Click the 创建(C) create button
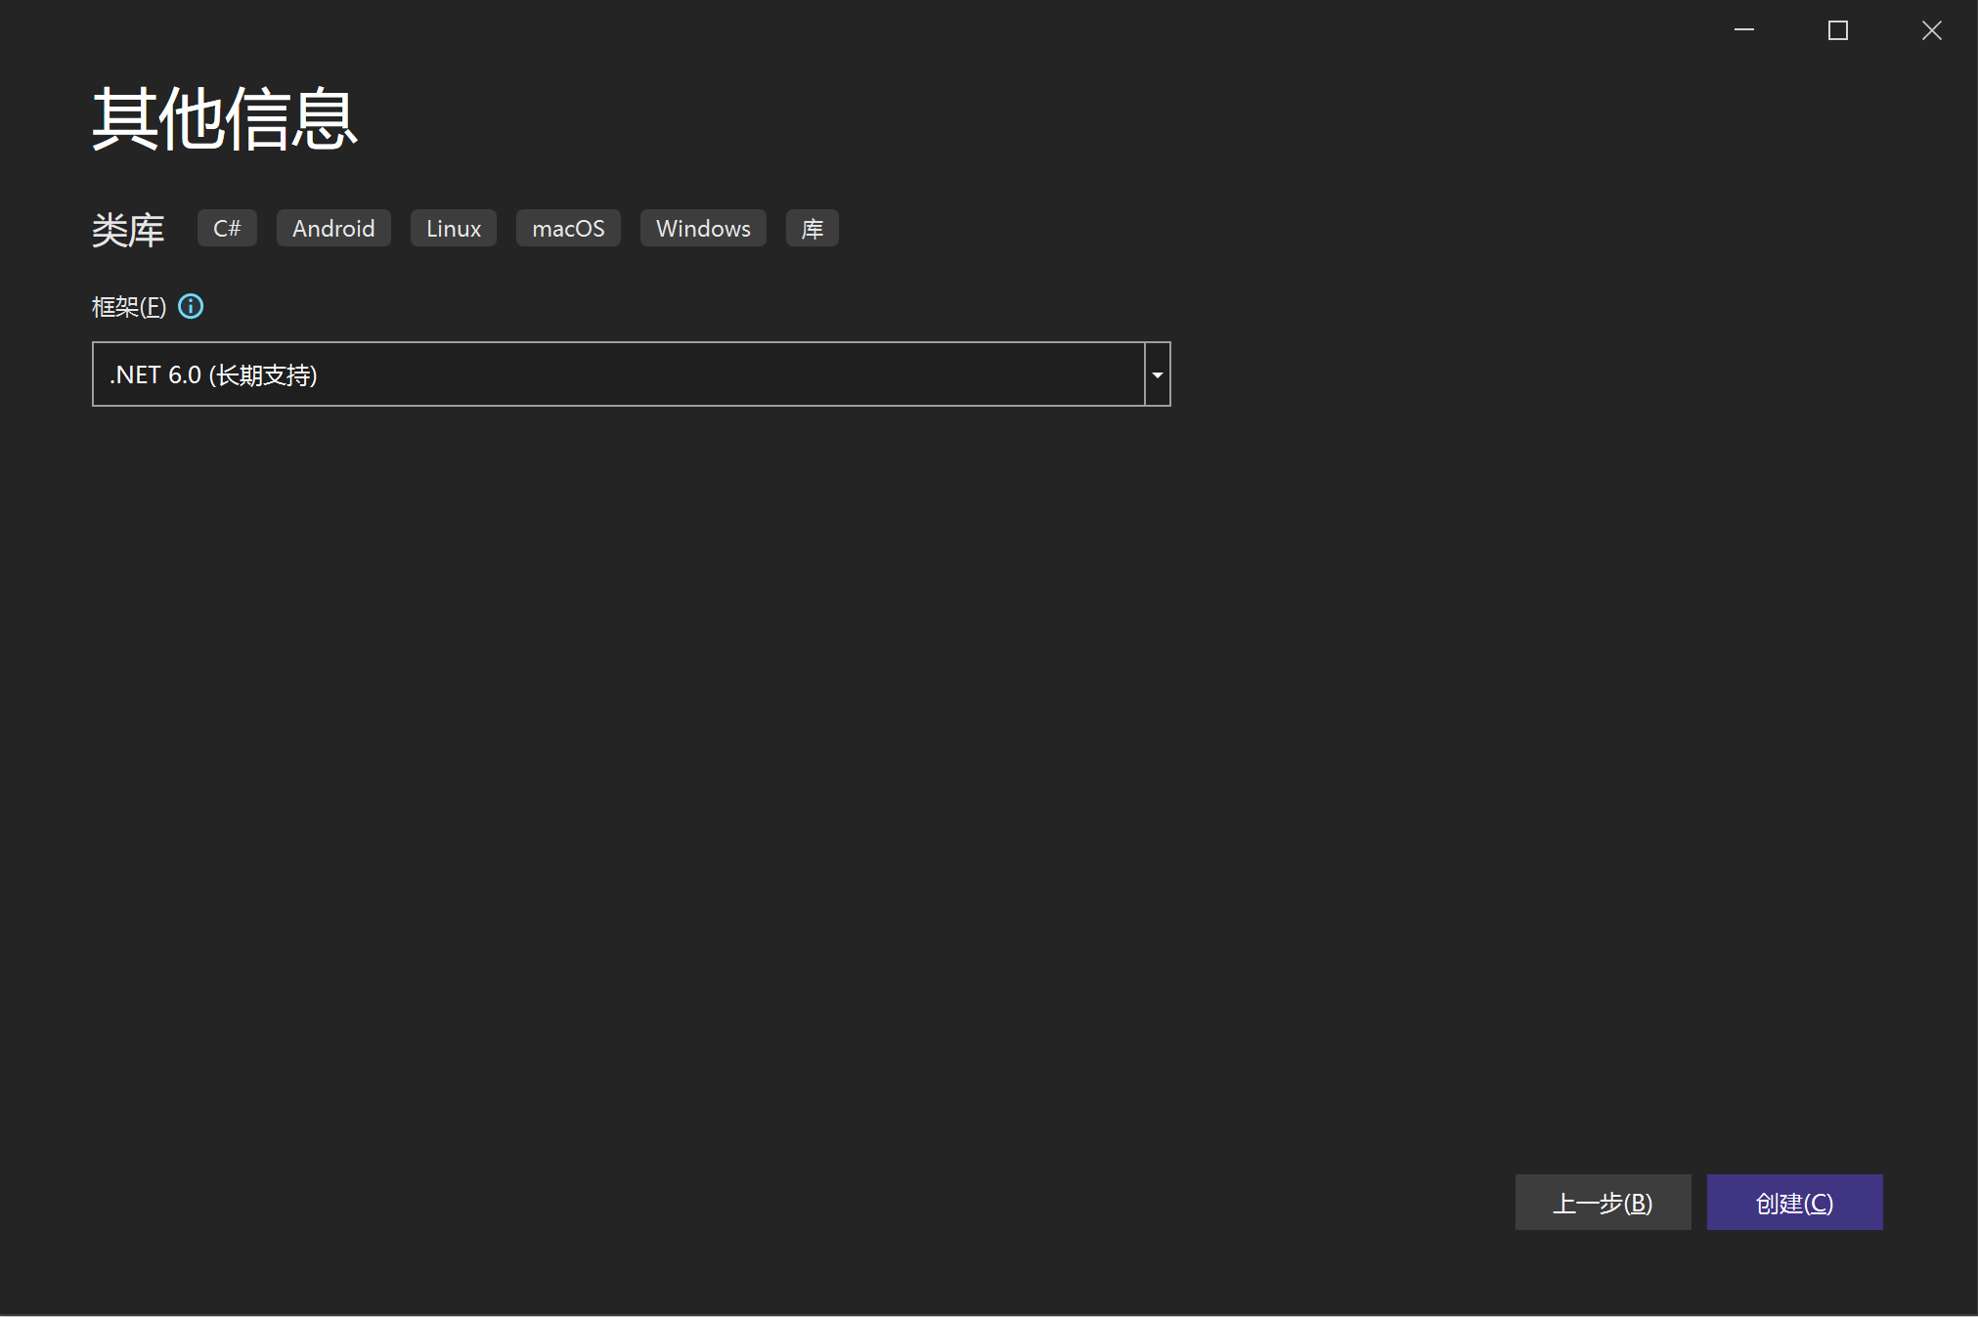 [x=1794, y=1202]
